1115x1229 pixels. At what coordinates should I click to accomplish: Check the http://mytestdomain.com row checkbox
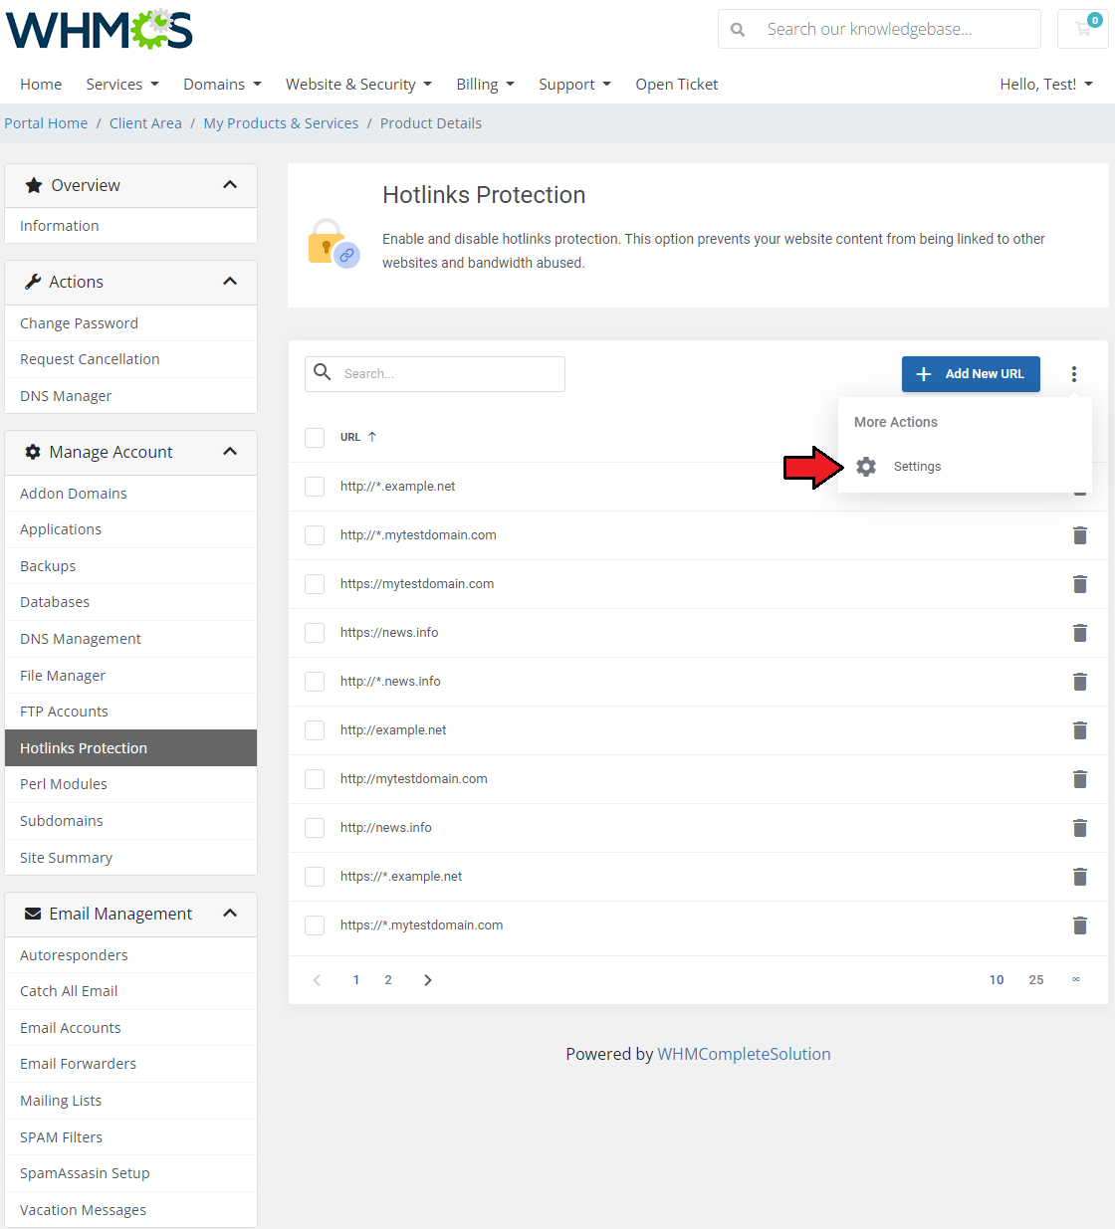pyautogui.click(x=315, y=779)
